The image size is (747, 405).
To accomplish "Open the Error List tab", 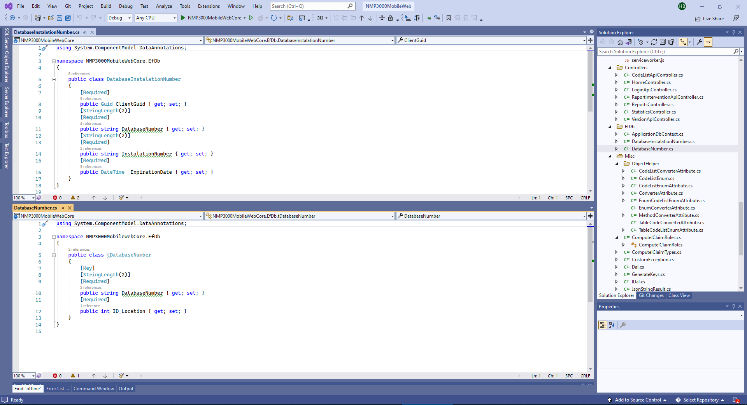I will point(57,389).
